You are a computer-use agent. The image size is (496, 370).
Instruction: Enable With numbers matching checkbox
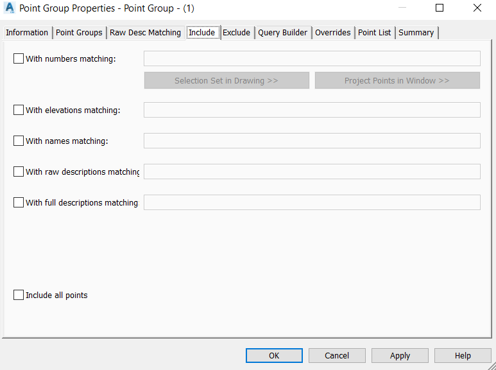pyautogui.click(x=19, y=58)
